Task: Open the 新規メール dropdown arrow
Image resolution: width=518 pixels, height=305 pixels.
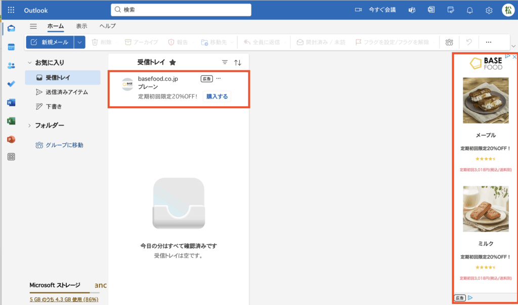Action: click(x=79, y=42)
